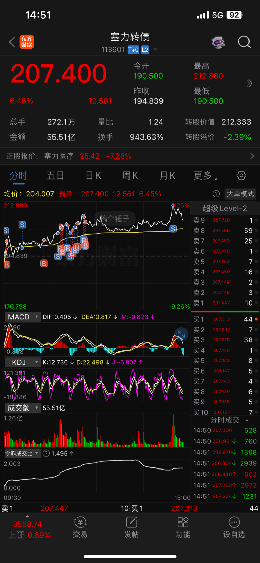This screenshot has height=563, width=260.
Task: Open help icon beside 今昨成交比
Action: [46, 453]
